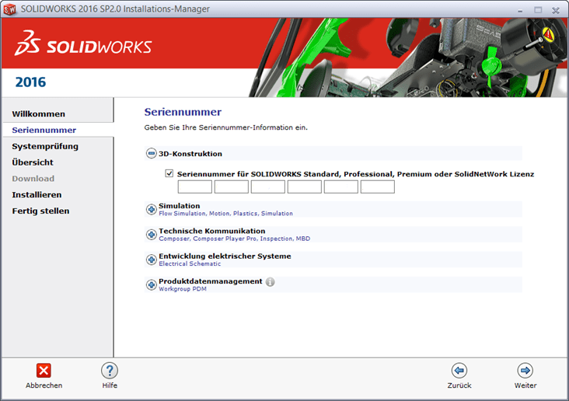Image resolution: width=569 pixels, height=401 pixels.
Task: Click SOLIDWORKS app icon in title bar
Action: point(9,9)
